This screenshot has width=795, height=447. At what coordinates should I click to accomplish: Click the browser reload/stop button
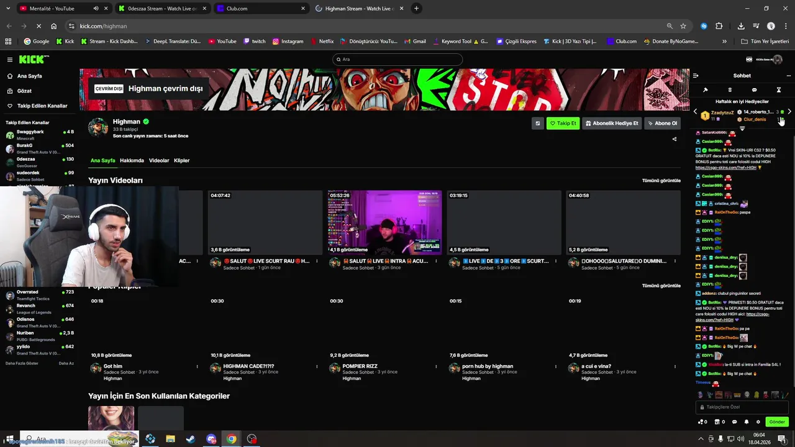point(39,26)
